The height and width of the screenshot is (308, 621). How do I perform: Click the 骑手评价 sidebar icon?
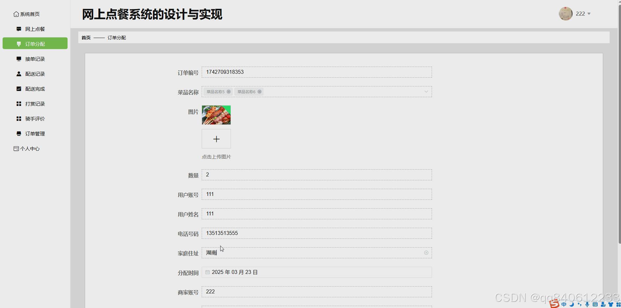[19, 118]
